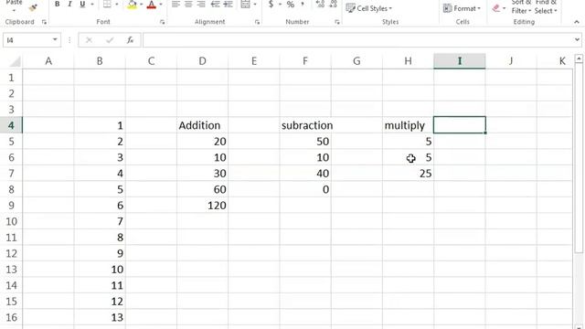Open the Fill Color dropdown arrow
Image resolution: width=585 pixels, height=329 pixels.
141,5
